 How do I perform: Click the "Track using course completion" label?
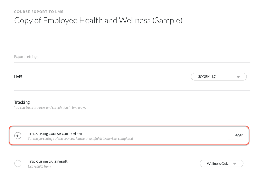pos(55,133)
